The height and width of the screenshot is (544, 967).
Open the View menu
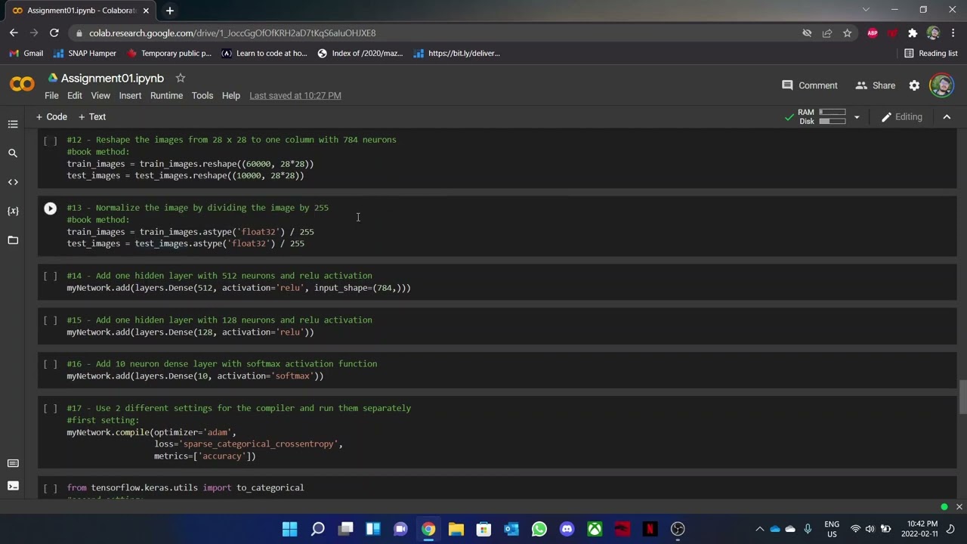click(x=100, y=96)
